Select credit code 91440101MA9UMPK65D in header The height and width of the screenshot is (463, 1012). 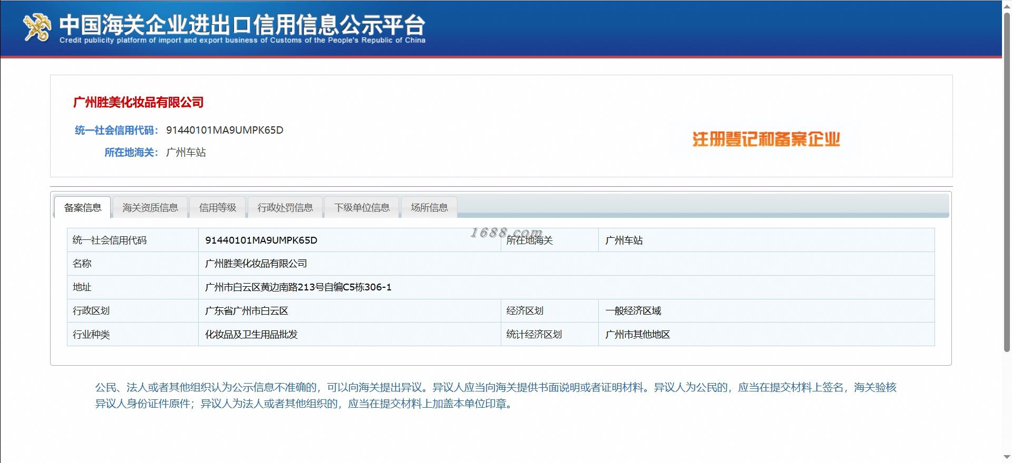point(225,130)
